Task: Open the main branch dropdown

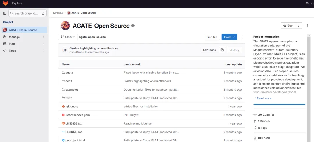Action: click(68, 37)
